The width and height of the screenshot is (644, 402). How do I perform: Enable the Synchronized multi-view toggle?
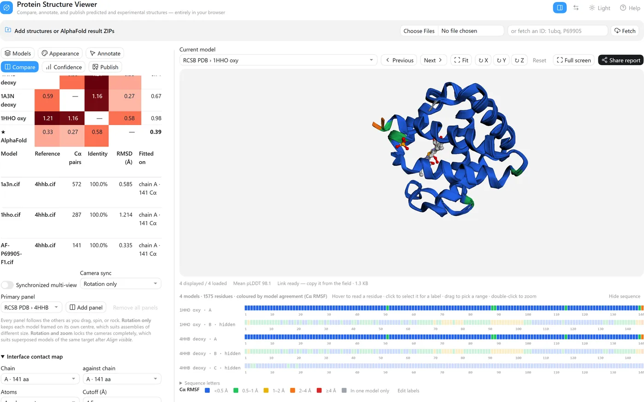coord(7,285)
